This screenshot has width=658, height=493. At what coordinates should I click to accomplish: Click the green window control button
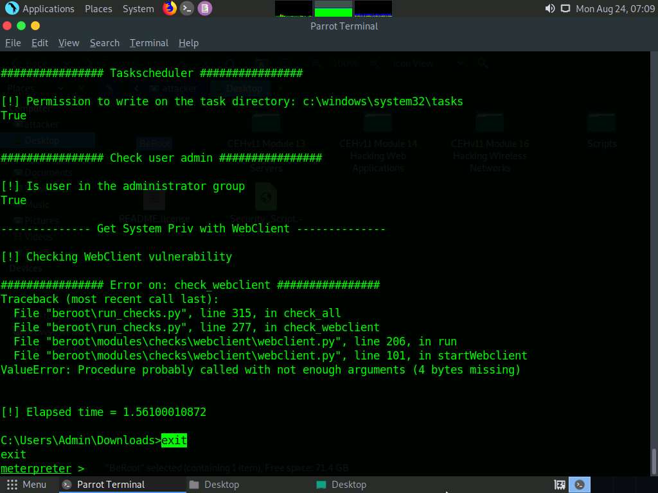tap(21, 26)
